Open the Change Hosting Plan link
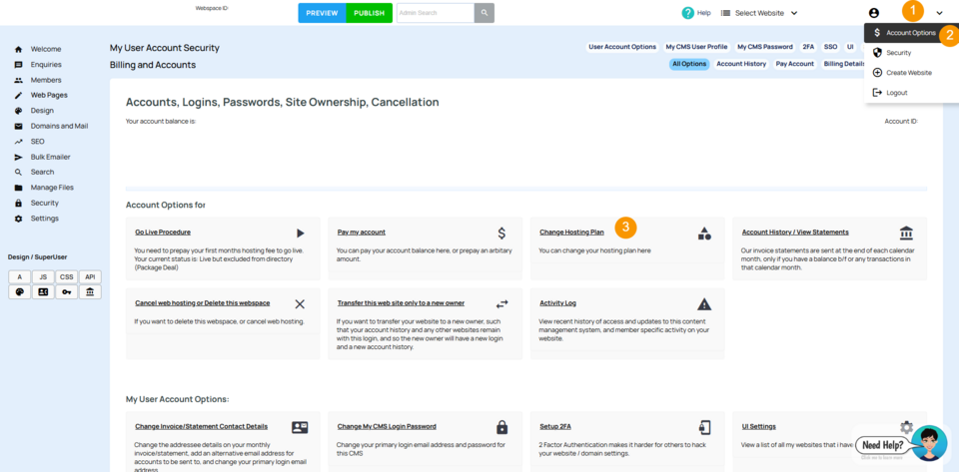959x472 pixels. pos(571,233)
